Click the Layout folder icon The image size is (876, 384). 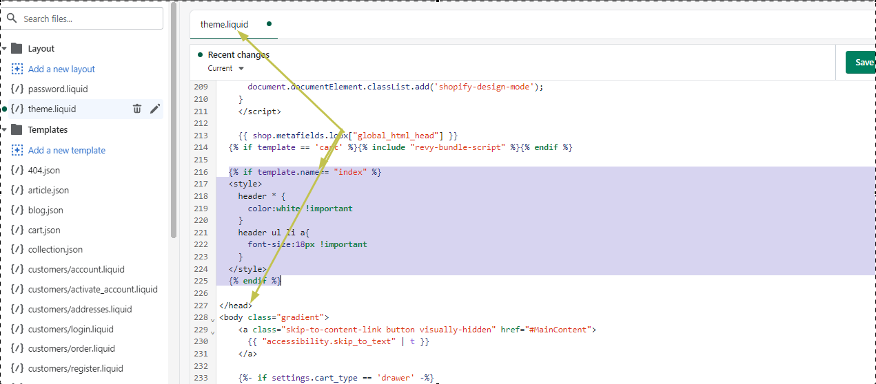coord(17,48)
